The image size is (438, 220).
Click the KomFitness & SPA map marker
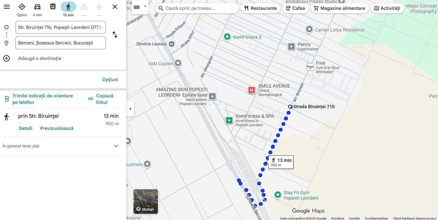(229, 120)
